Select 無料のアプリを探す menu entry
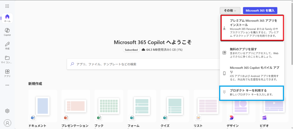 pos(252,53)
